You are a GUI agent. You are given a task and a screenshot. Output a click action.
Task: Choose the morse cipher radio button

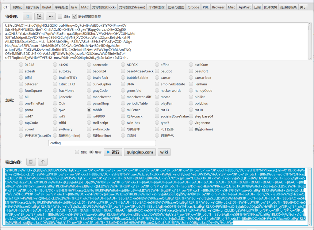pyautogui.click(x=157, y=97)
